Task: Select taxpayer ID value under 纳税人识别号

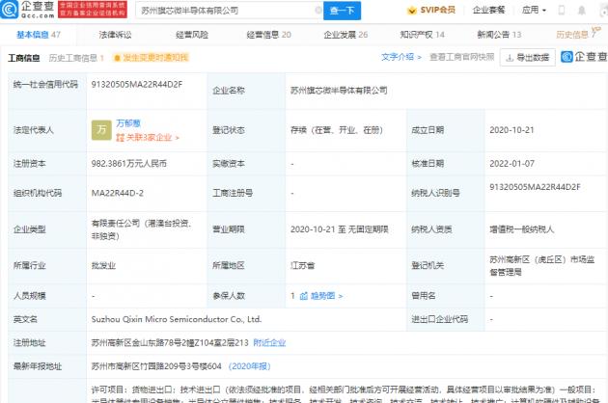Action: (535, 187)
